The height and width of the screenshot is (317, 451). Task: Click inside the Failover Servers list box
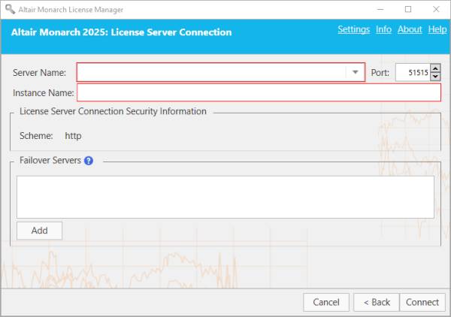click(x=225, y=197)
